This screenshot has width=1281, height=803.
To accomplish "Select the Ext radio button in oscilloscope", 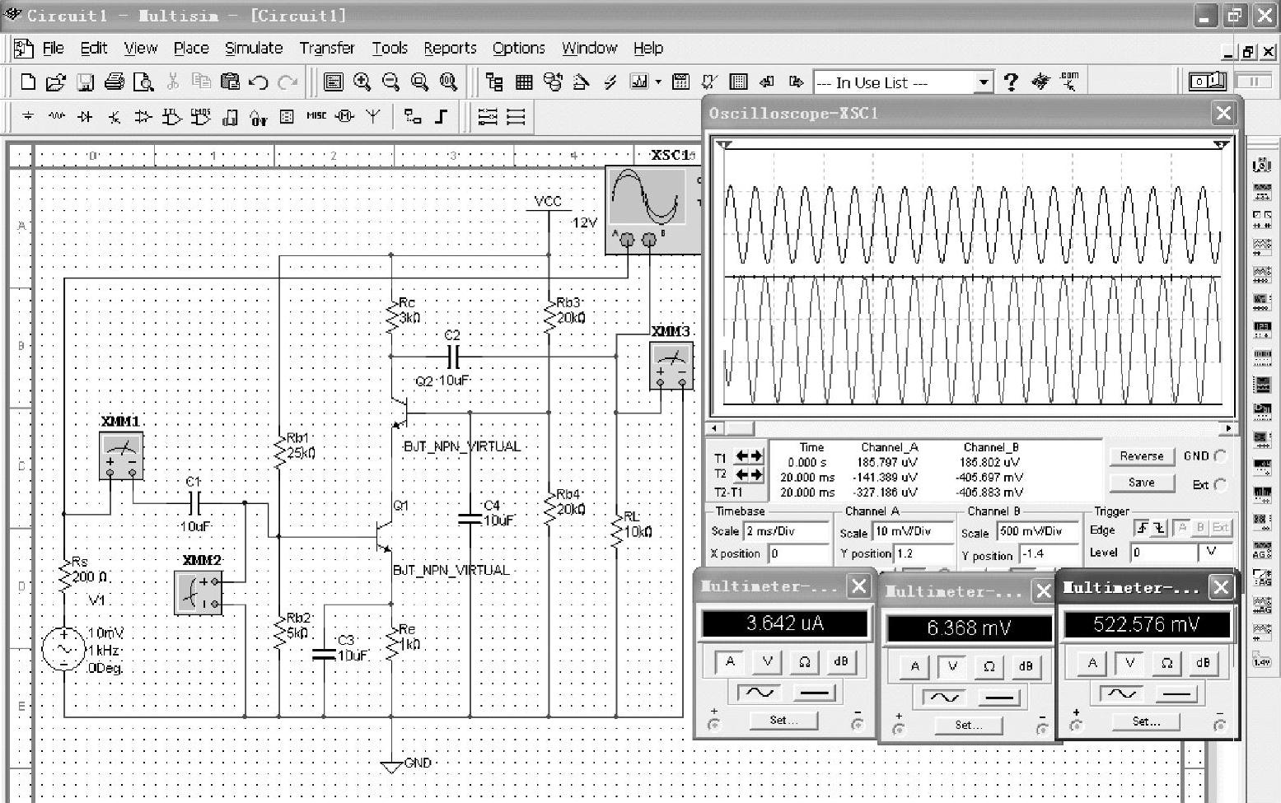I will point(1220,484).
